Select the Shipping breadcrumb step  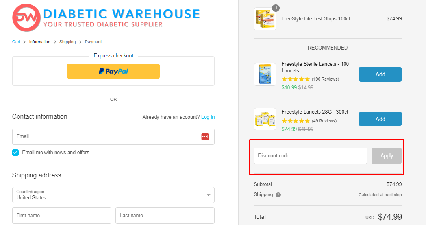pyautogui.click(x=68, y=42)
